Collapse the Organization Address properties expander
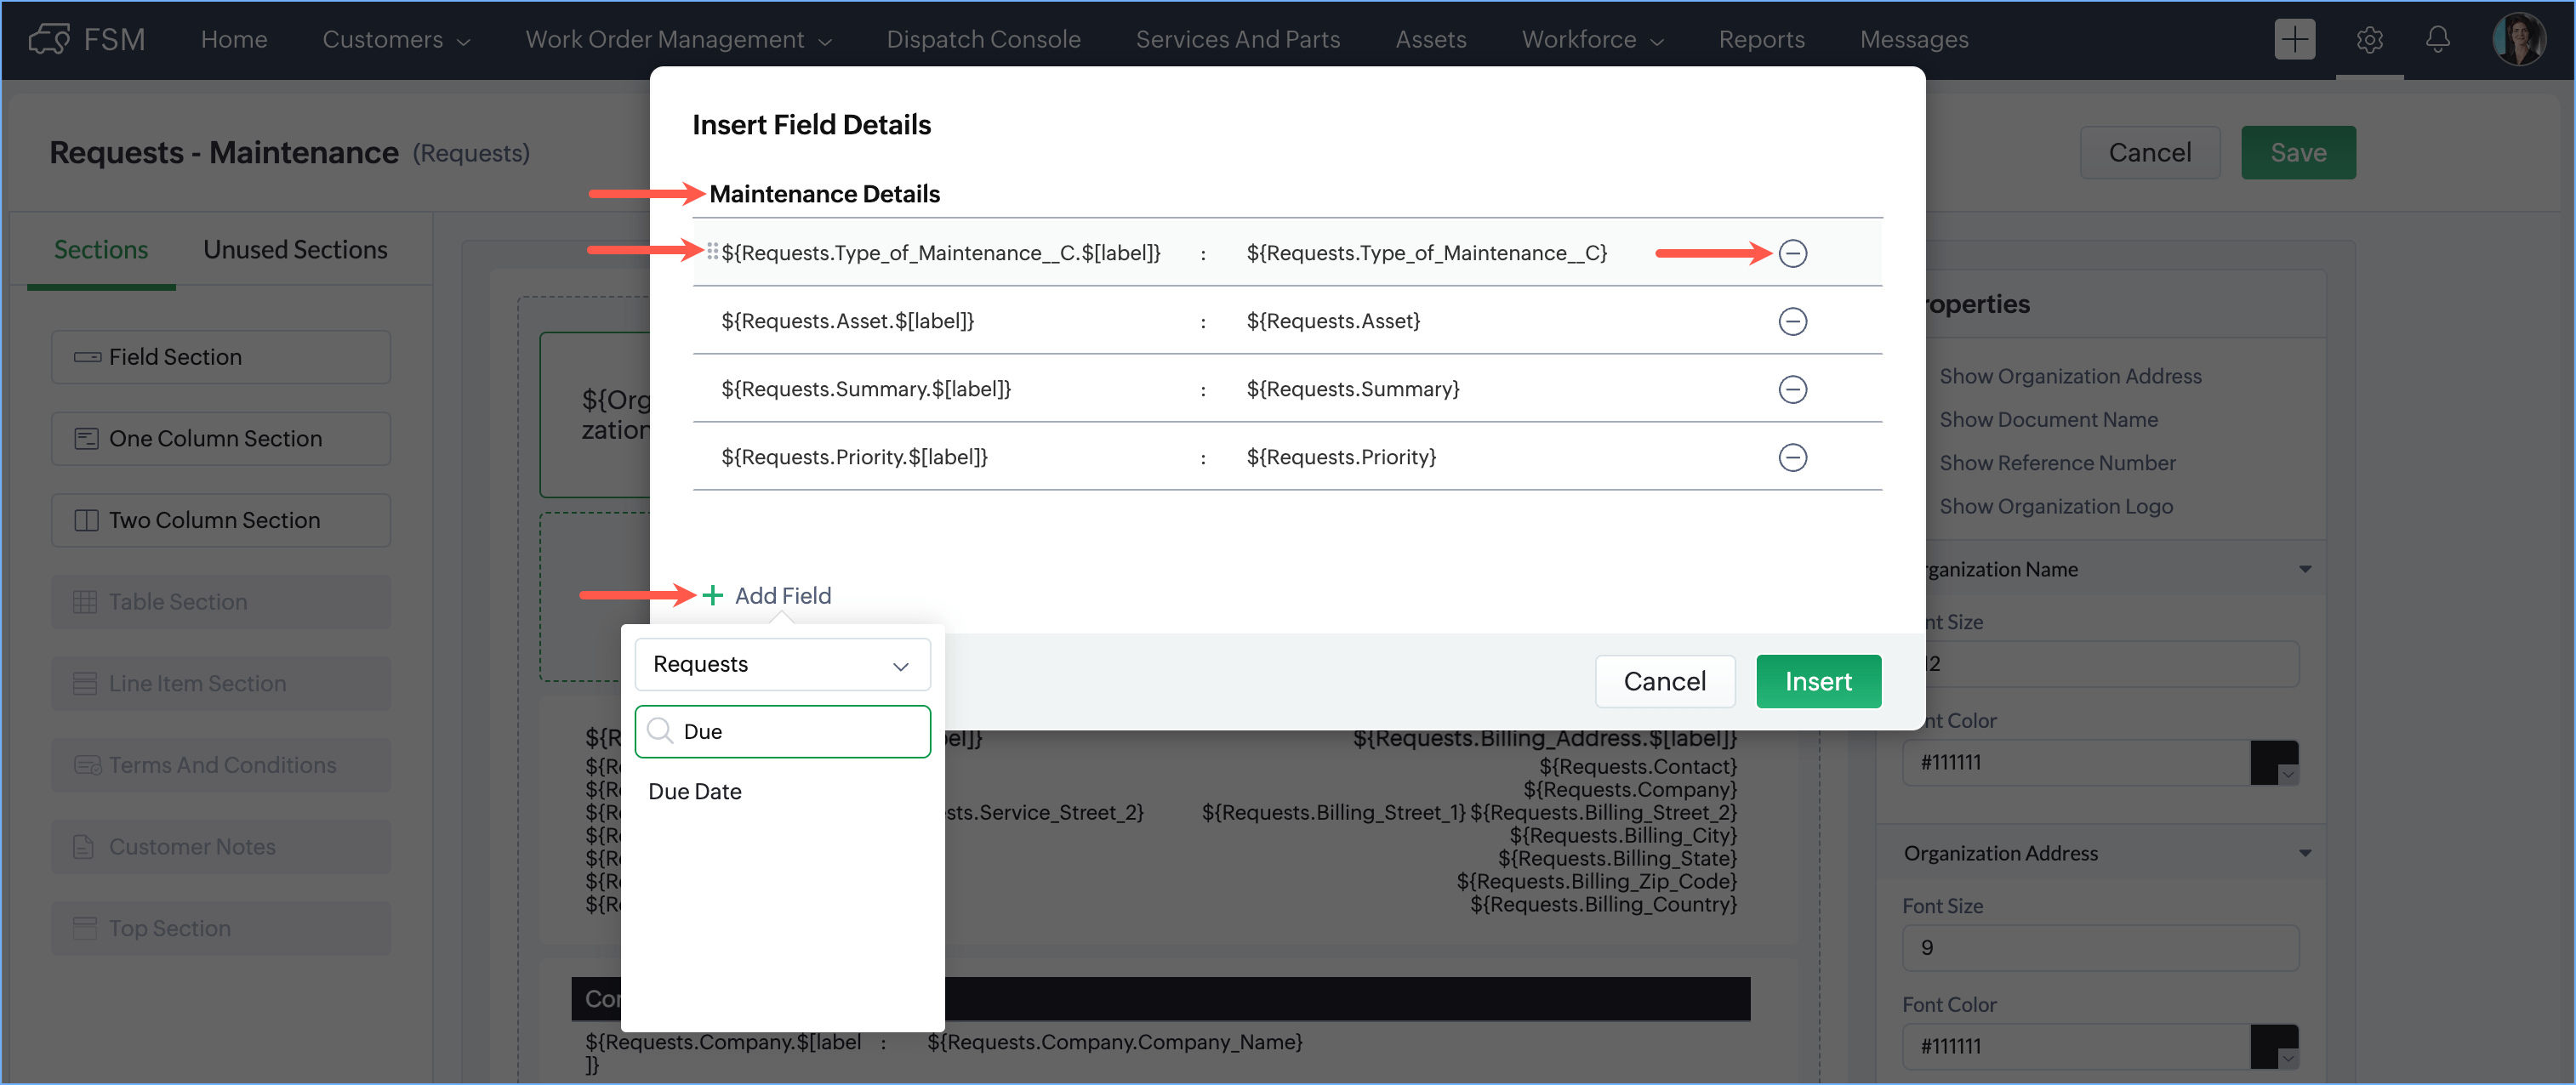Image resolution: width=2576 pixels, height=1085 pixels. [x=2304, y=853]
